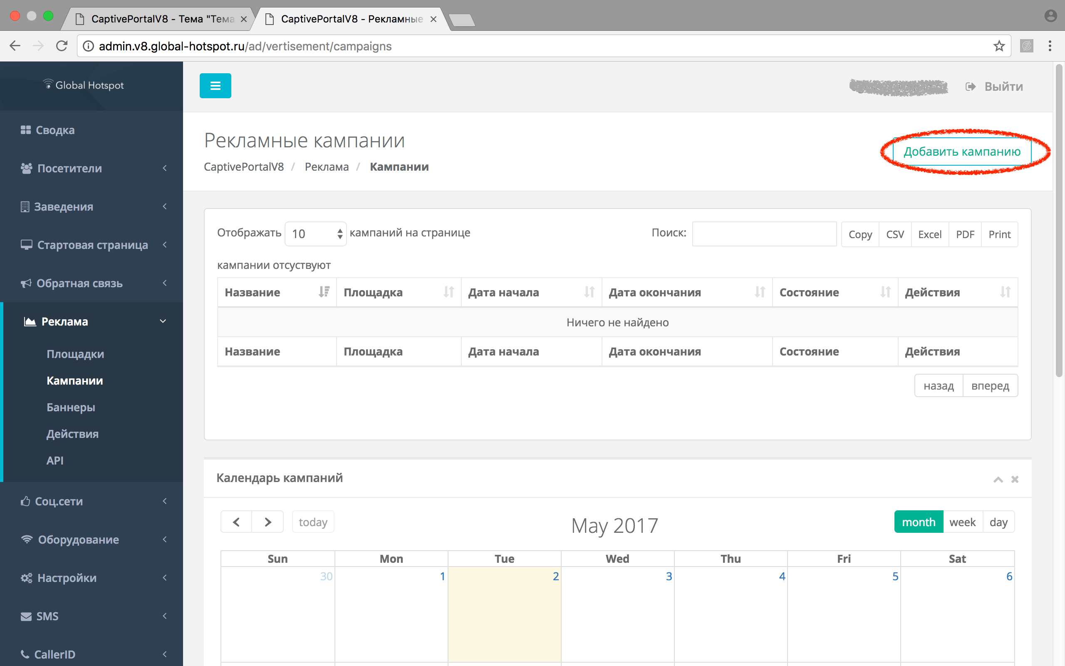Enter text in the Поиск field
Image resolution: width=1065 pixels, height=666 pixels.
tap(762, 233)
